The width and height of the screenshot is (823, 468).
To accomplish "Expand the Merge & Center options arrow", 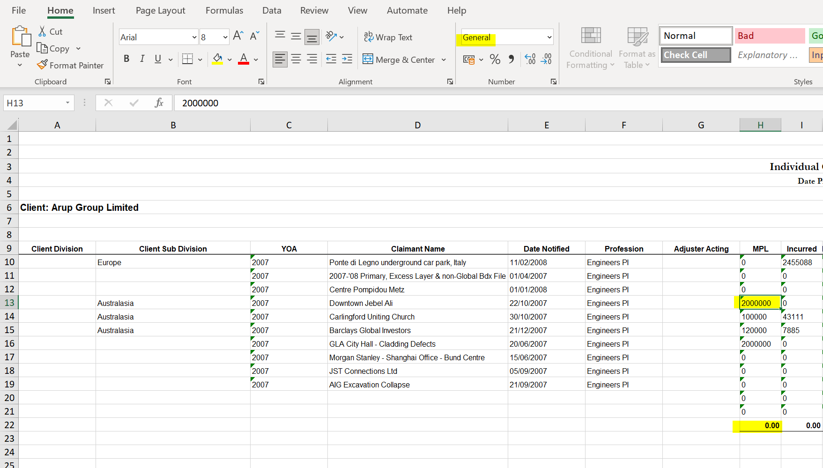I will click(x=444, y=59).
